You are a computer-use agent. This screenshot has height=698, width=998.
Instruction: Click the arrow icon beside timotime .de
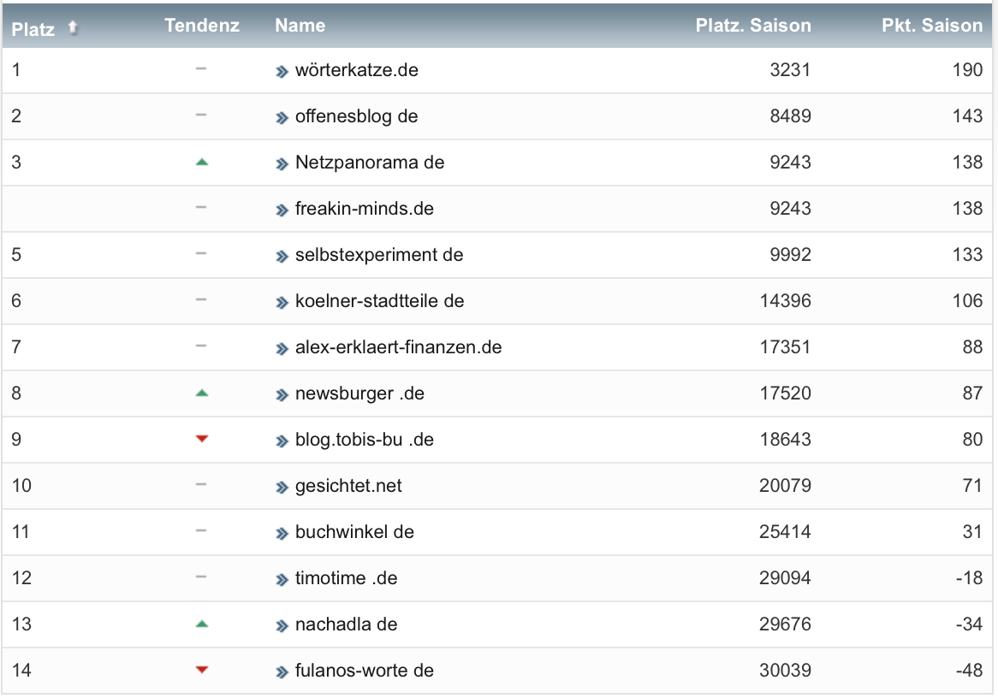tap(282, 580)
